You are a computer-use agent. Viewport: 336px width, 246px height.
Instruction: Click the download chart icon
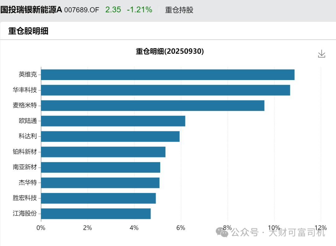(321, 54)
